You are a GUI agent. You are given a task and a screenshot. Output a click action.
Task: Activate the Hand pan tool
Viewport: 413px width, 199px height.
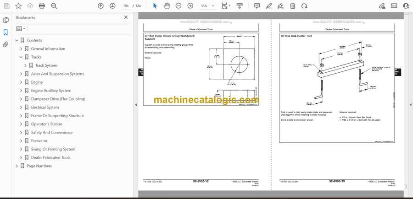(167, 6)
